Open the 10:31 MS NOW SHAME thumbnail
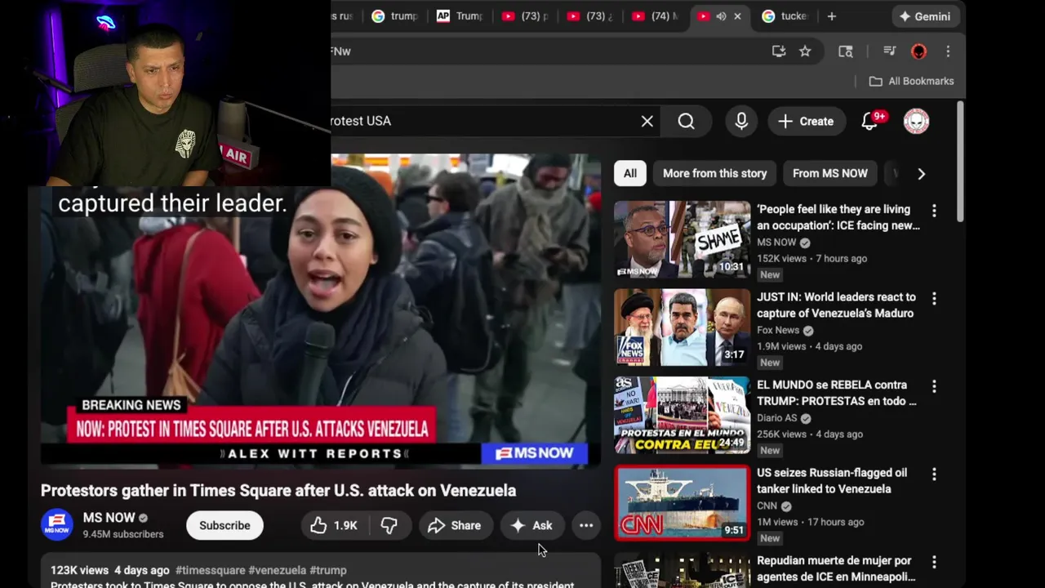 coord(682,239)
